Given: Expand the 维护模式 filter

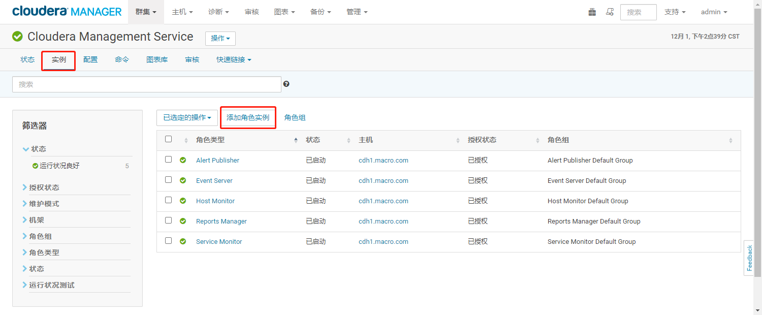Looking at the screenshot, I should [41, 204].
